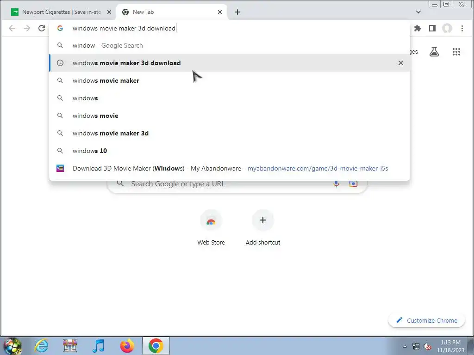474x355 pixels.
Task: Click the browser forward arrow
Action: [27, 28]
